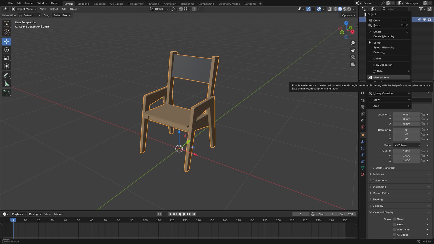Choose the Move tool
Viewport: 434px width, 244px height.
(7, 41)
